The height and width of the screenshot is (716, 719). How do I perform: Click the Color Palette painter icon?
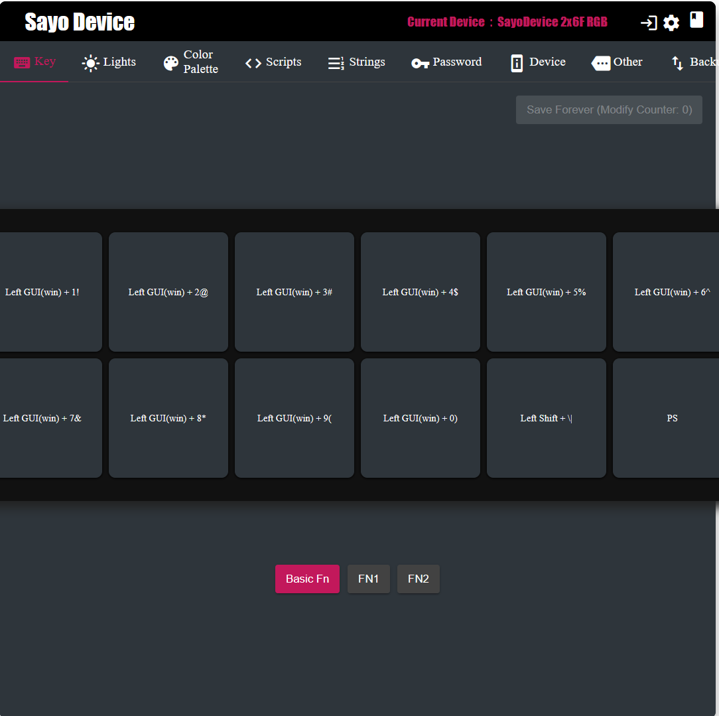(171, 63)
